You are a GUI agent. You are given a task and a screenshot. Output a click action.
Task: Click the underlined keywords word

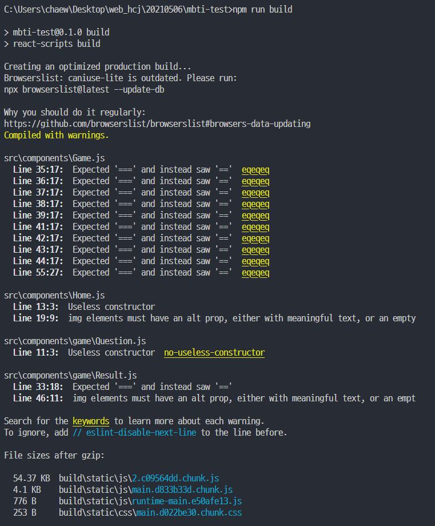[x=91, y=421]
